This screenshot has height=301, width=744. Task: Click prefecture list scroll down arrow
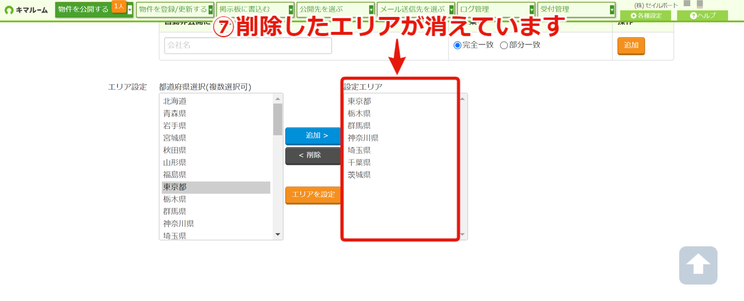278,235
